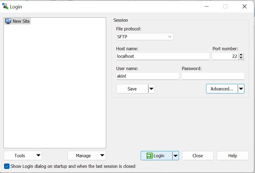
Task: Click into the User name field
Action: [x=148, y=76]
